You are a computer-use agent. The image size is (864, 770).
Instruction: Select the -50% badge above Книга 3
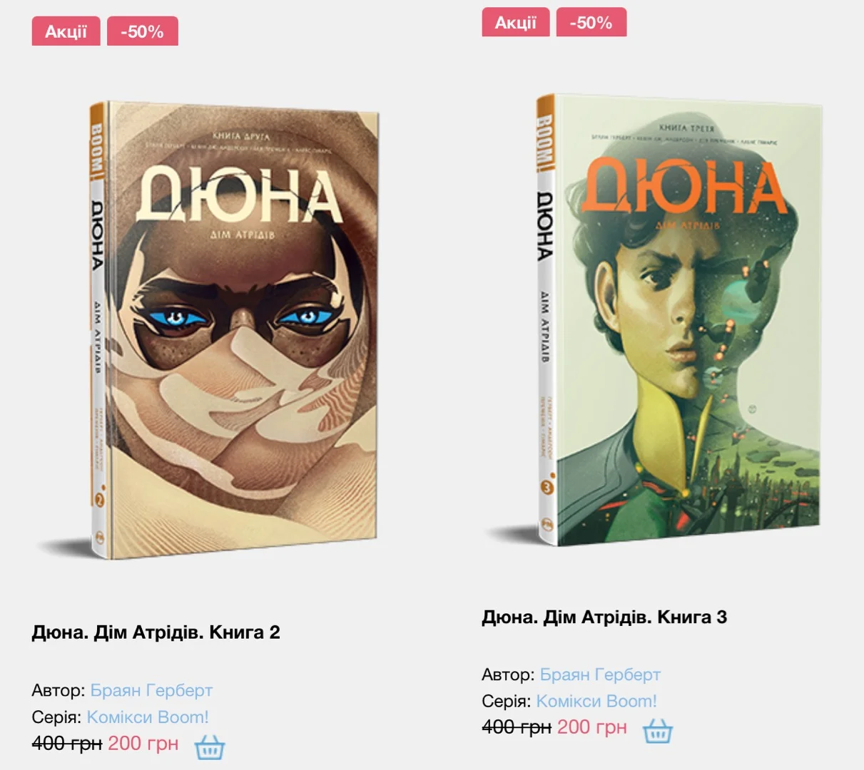[x=591, y=22]
